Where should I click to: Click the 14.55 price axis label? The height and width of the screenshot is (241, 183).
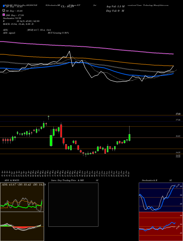pos(178,152)
